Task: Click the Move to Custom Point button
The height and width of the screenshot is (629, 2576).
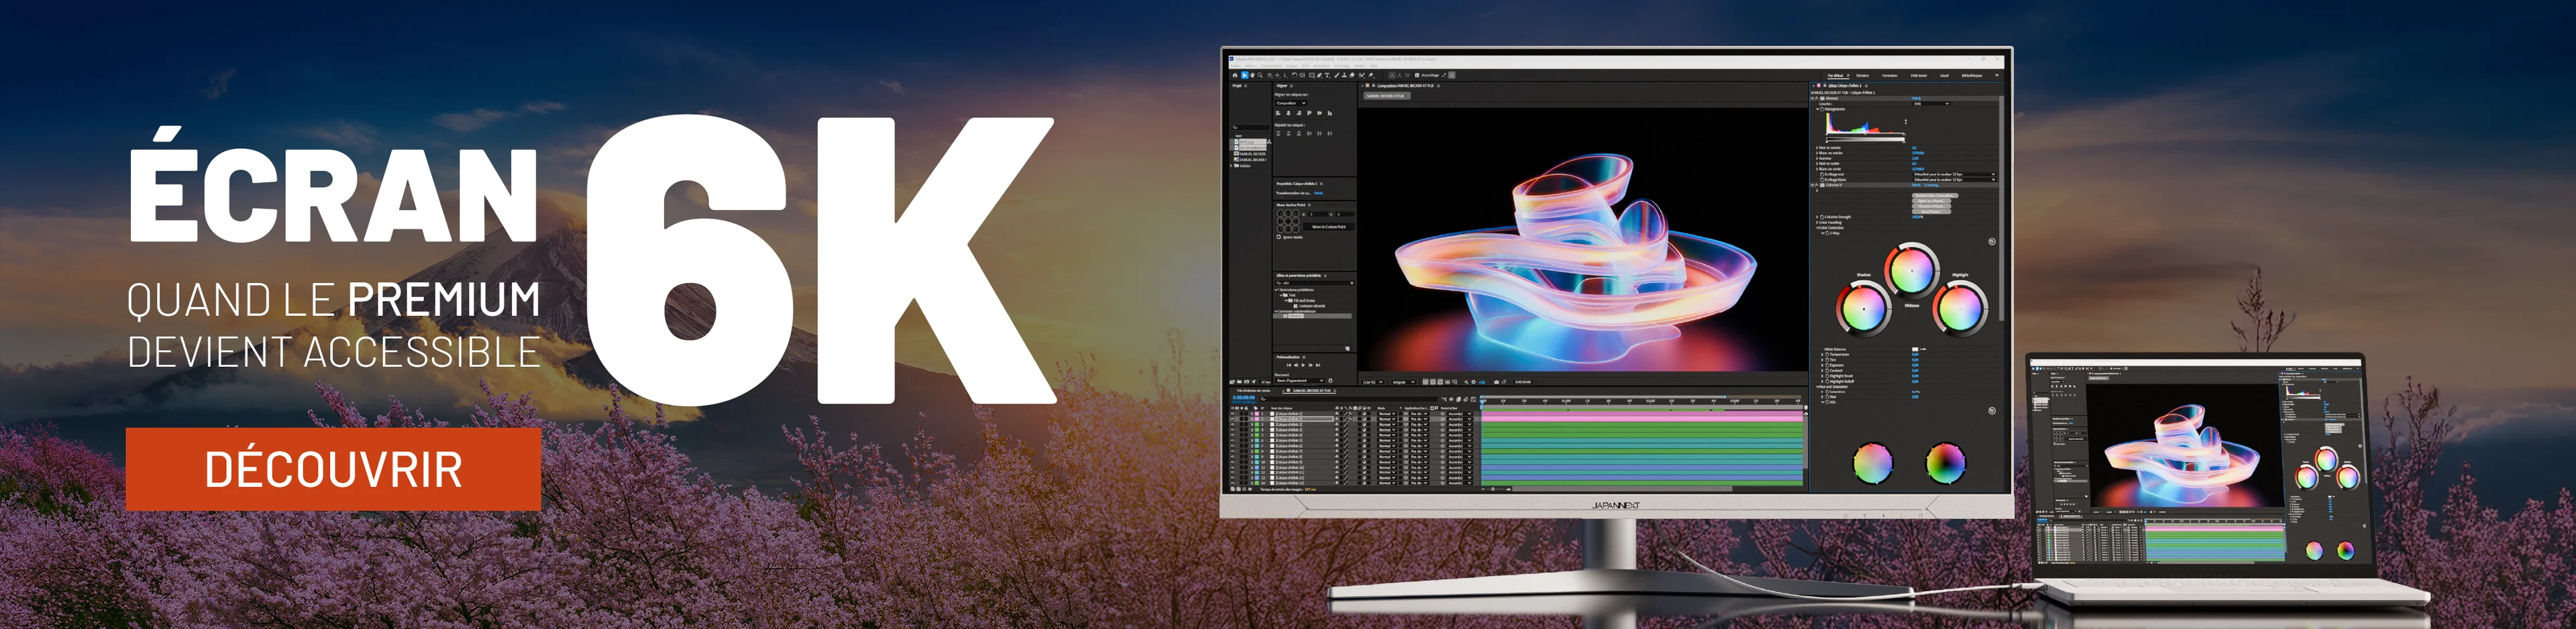Action: pos(1329,227)
